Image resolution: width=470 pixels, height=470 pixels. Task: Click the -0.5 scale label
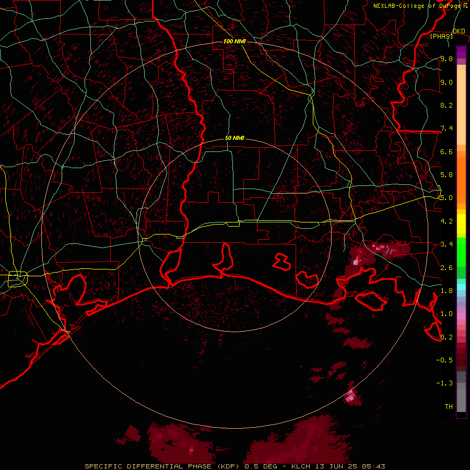[444, 360]
